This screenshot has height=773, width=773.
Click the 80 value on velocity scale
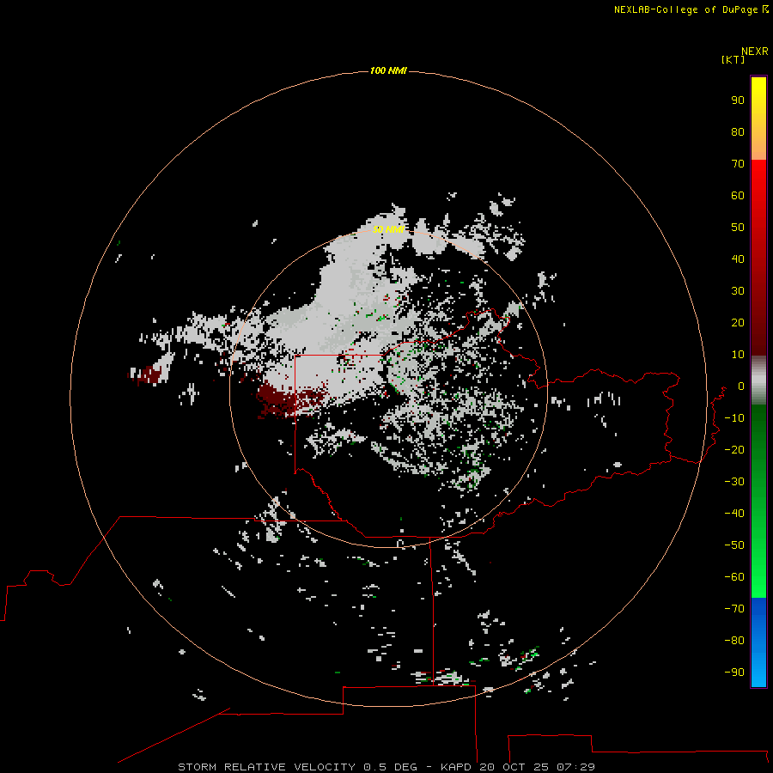pos(738,132)
